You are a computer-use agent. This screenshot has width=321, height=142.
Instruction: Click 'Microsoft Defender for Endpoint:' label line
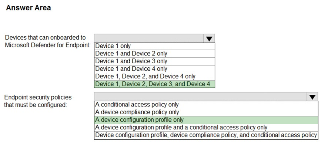pyautogui.click(x=48, y=45)
